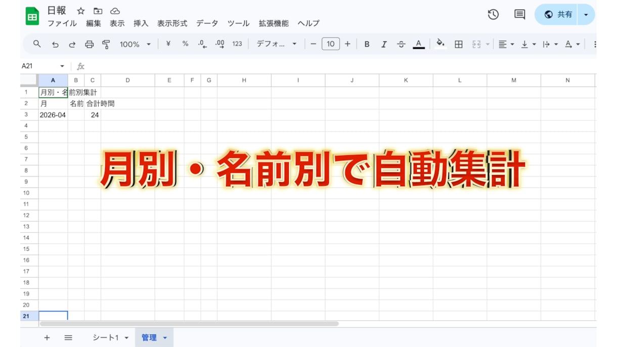Open the 123 number formats menu
The height and width of the screenshot is (347, 617).
pyautogui.click(x=237, y=44)
